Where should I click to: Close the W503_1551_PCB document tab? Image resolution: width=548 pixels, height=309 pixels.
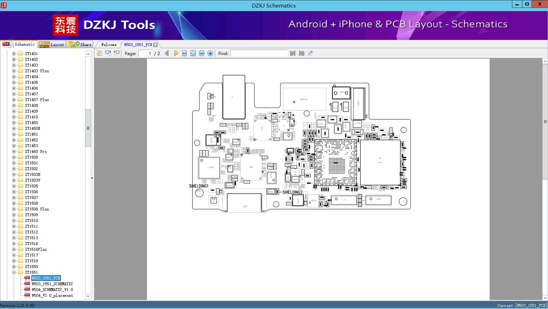pyautogui.click(x=155, y=45)
